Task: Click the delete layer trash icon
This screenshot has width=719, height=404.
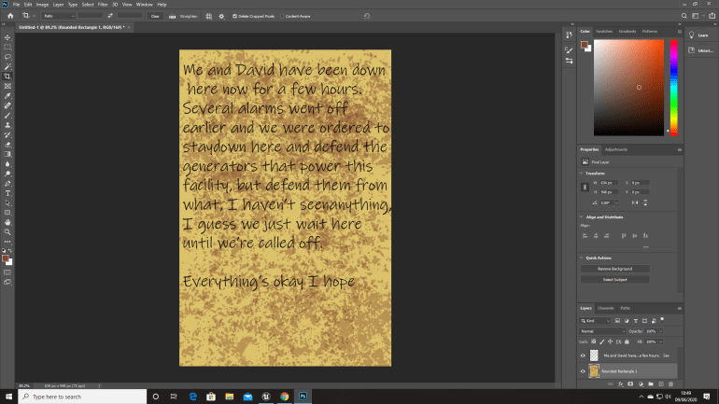Action: pyautogui.click(x=670, y=383)
